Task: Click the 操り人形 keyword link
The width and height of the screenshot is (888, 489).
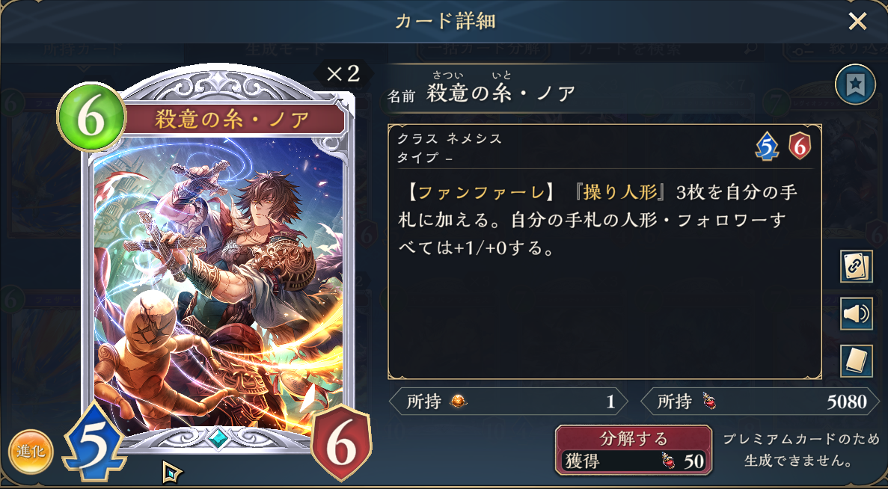Action: pyautogui.click(x=620, y=192)
